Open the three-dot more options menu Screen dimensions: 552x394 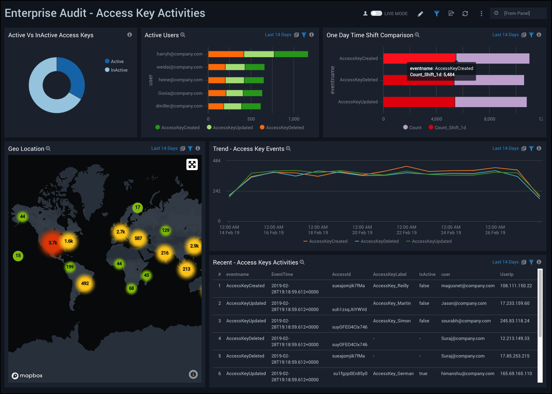pyautogui.click(x=481, y=14)
